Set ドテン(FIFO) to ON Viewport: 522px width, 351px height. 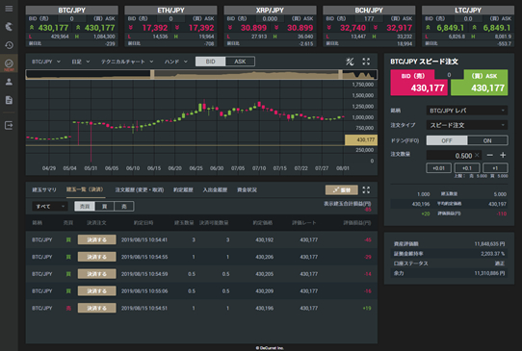pos(487,140)
